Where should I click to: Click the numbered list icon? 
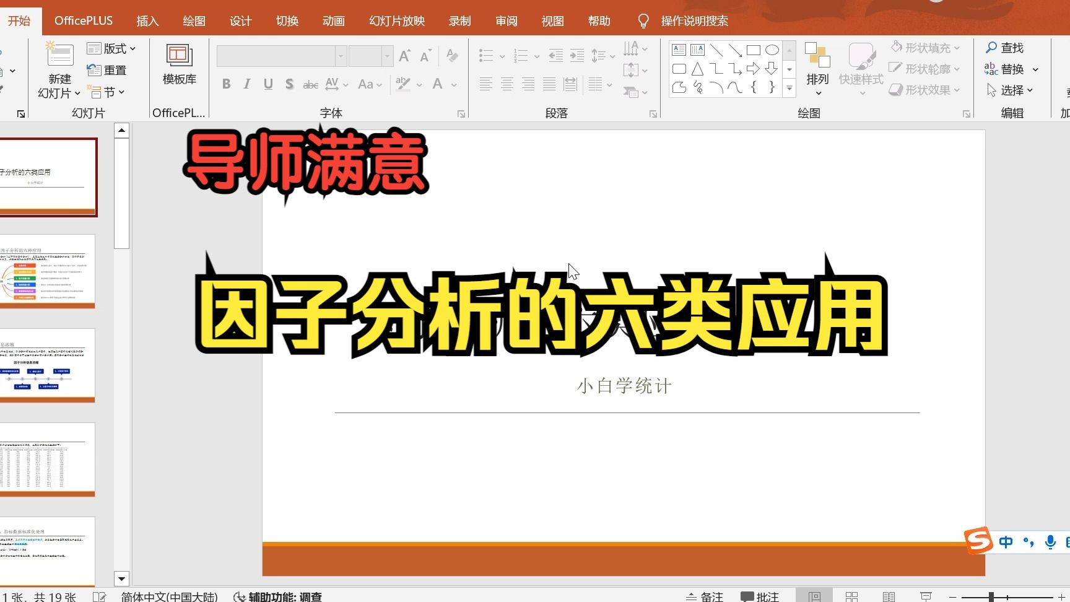[x=521, y=56]
